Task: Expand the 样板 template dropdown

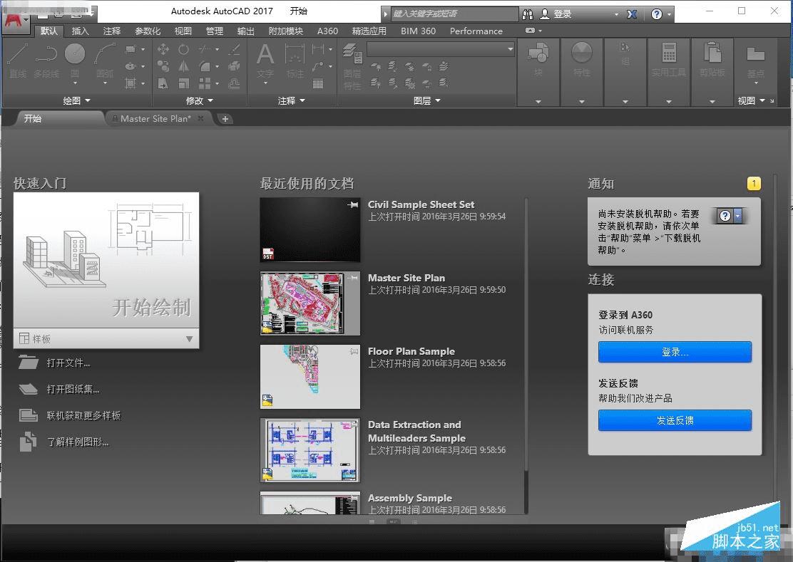Action: tap(189, 339)
